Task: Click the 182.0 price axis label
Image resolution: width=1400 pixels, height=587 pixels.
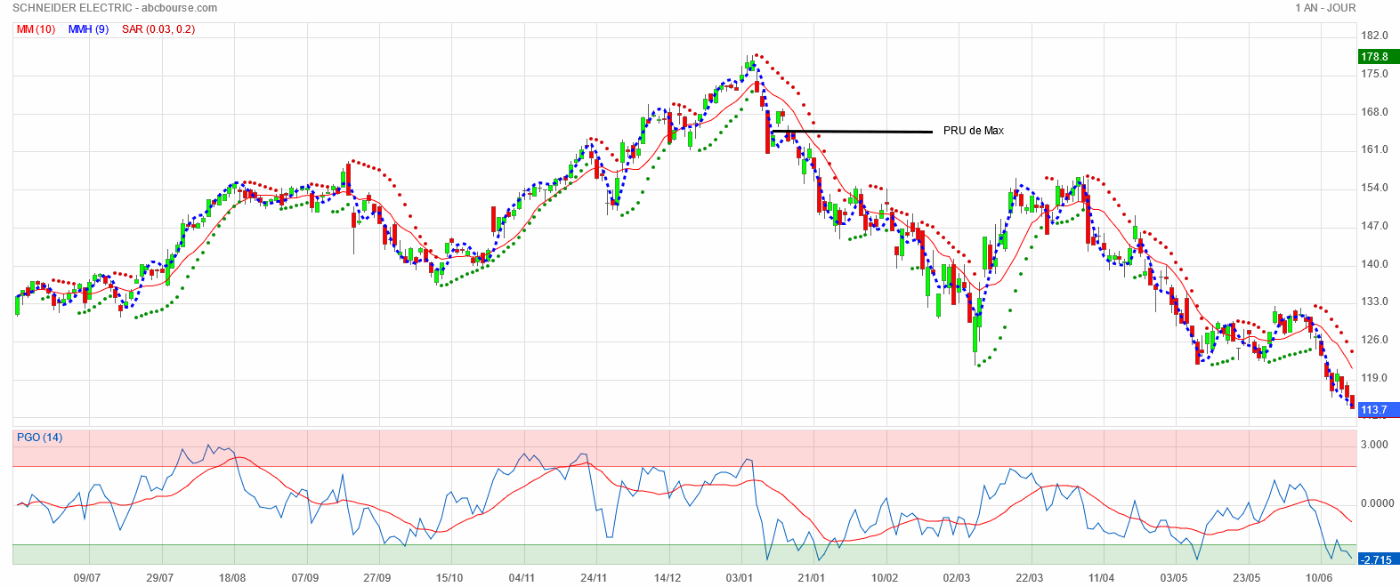Action: (1375, 36)
